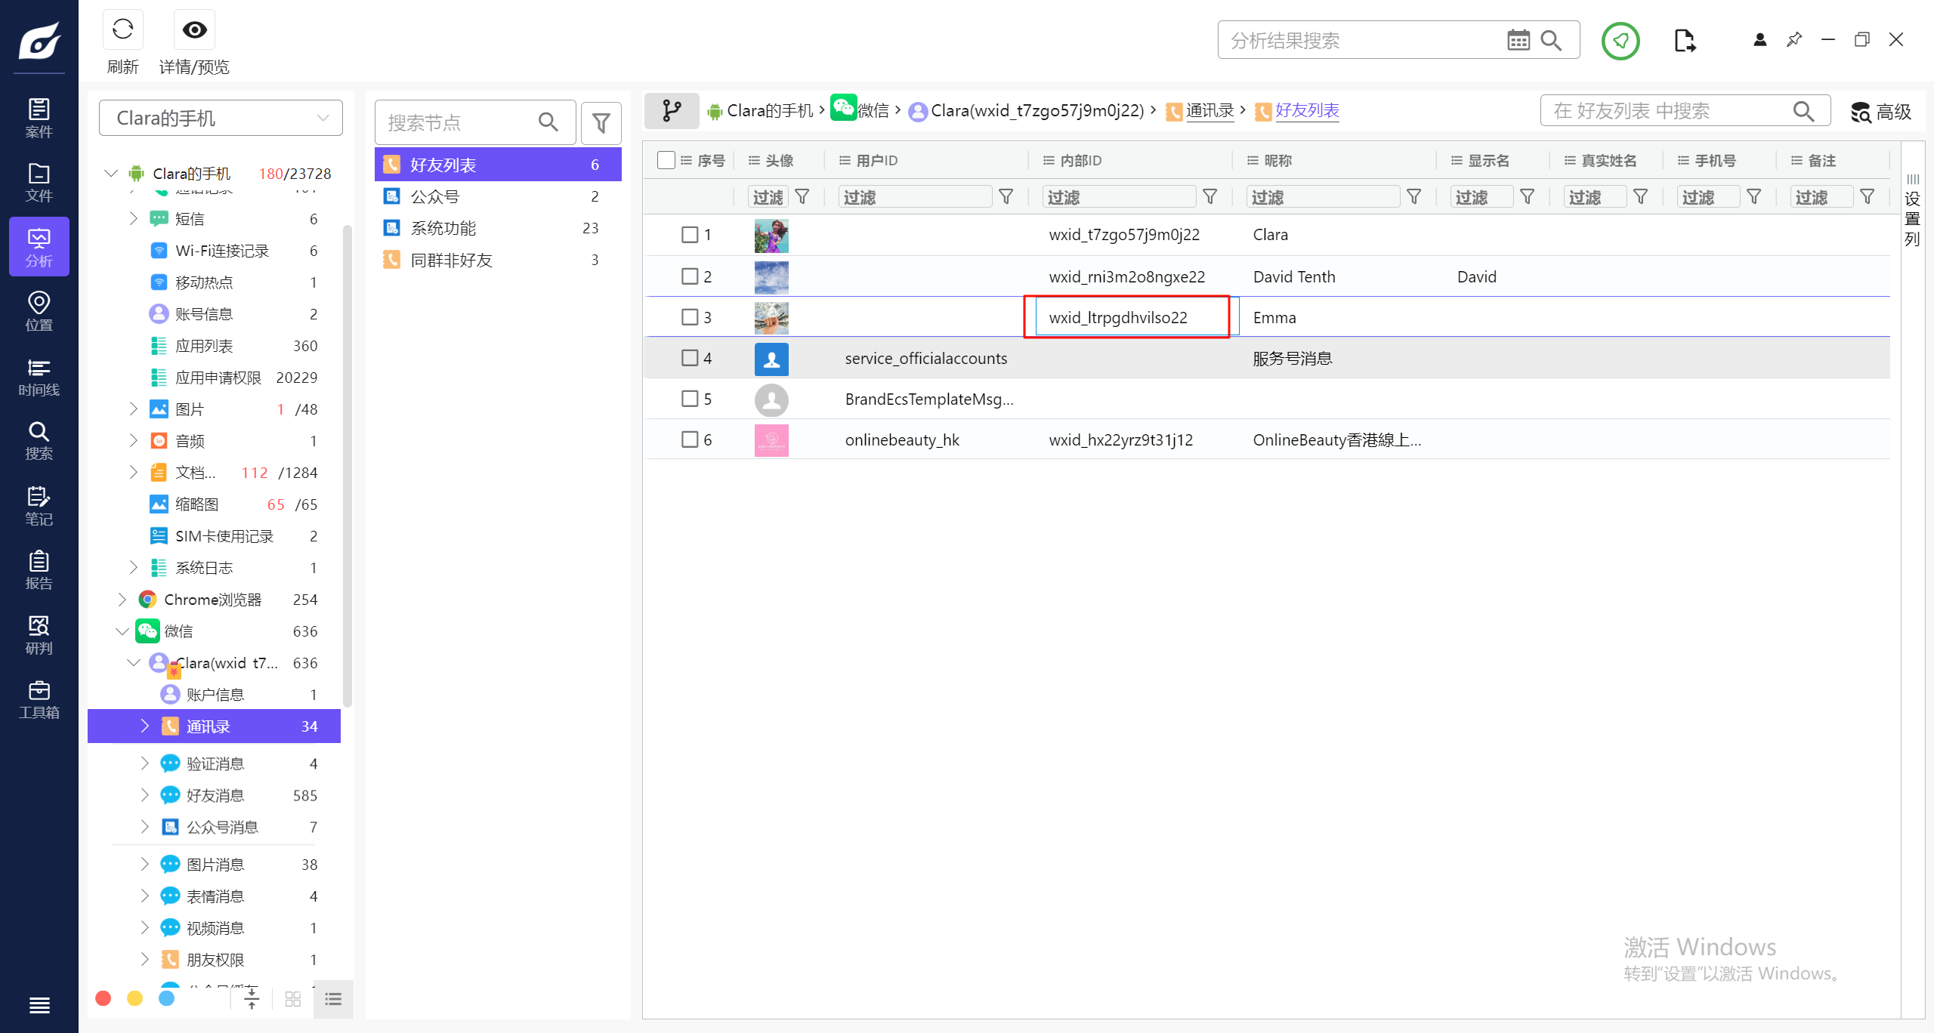Open 位置 (Location) in the sidebar
This screenshot has height=1033, width=1934.
[x=39, y=312]
